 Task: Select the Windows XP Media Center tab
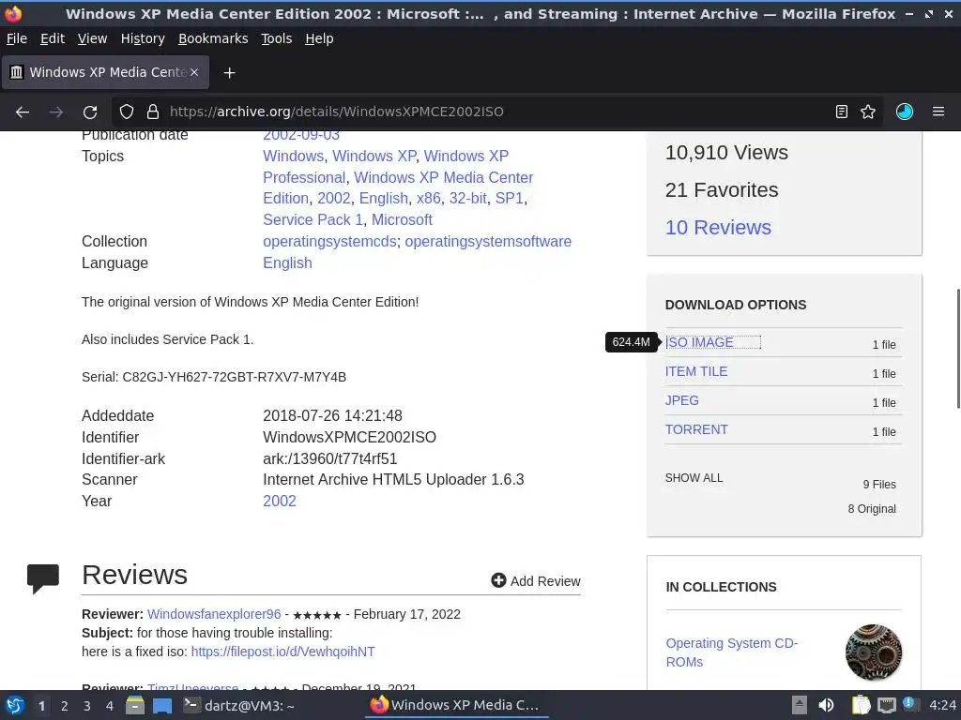[105, 72]
